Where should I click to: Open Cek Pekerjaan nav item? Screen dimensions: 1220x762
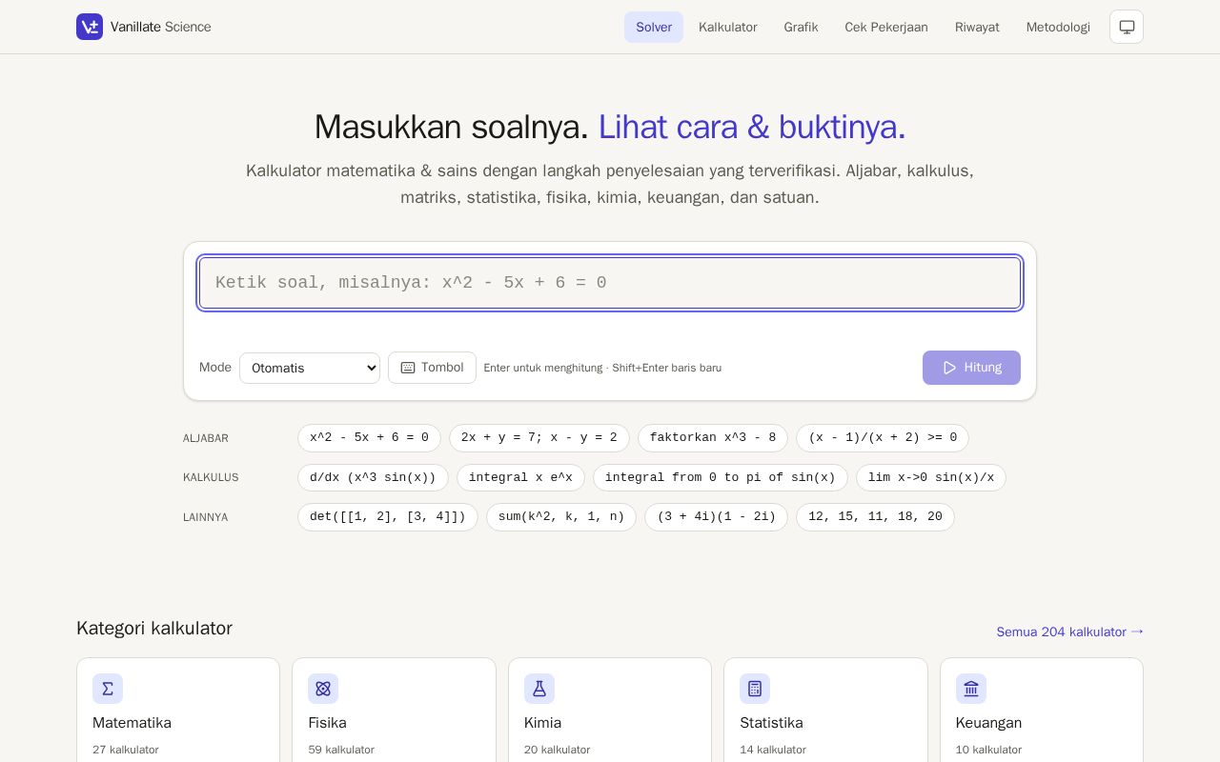tap(886, 27)
